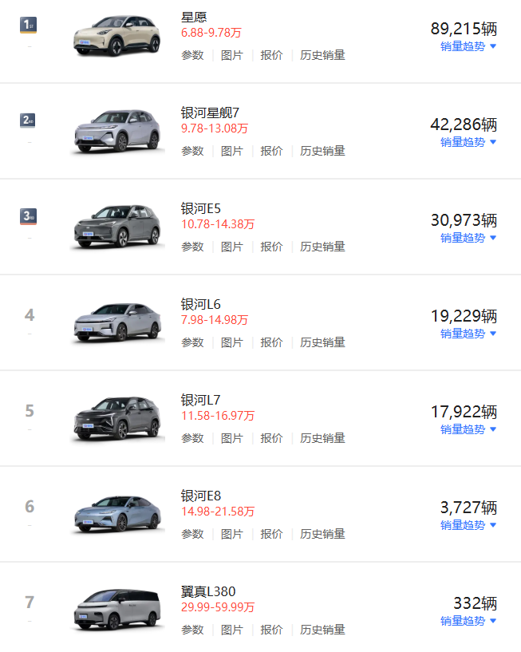Open 参数 link for 星愿
The height and width of the screenshot is (652, 521).
(x=192, y=55)
